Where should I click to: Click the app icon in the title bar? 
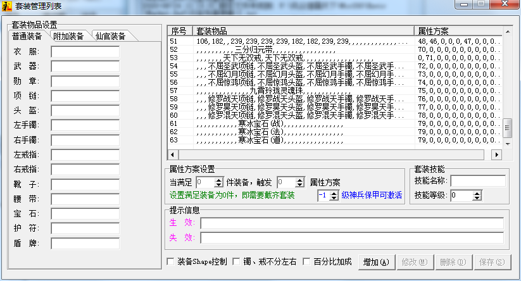coord(7,6)
